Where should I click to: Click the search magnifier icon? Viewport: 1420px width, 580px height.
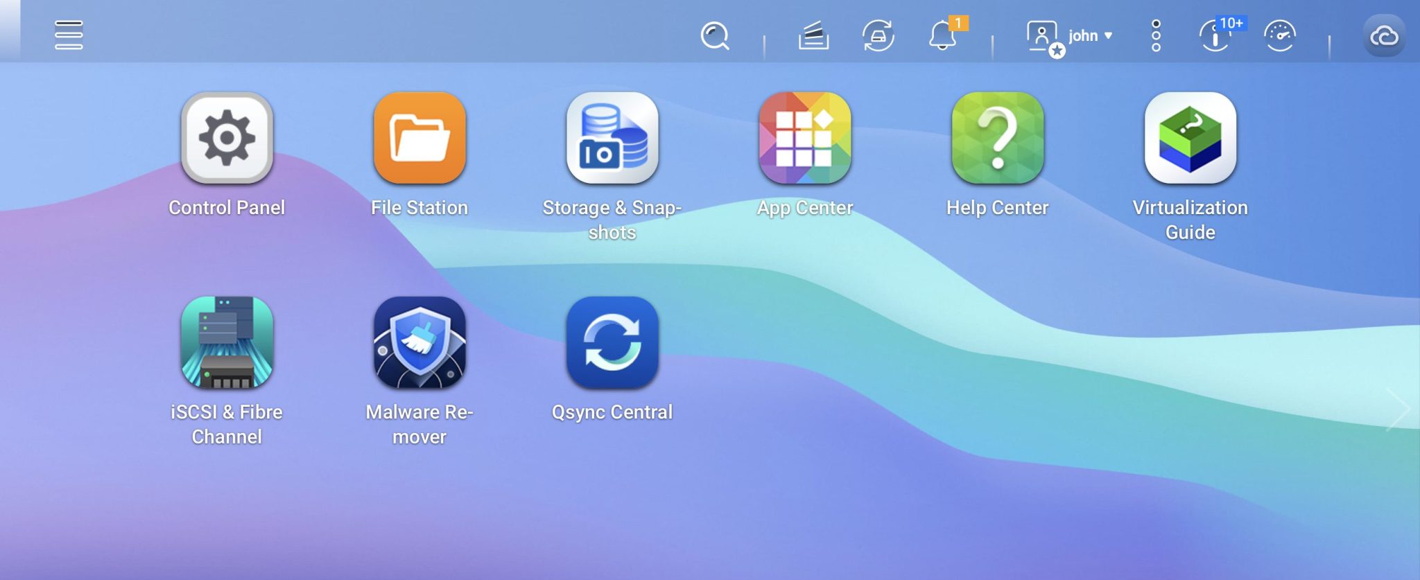[714, 35]
